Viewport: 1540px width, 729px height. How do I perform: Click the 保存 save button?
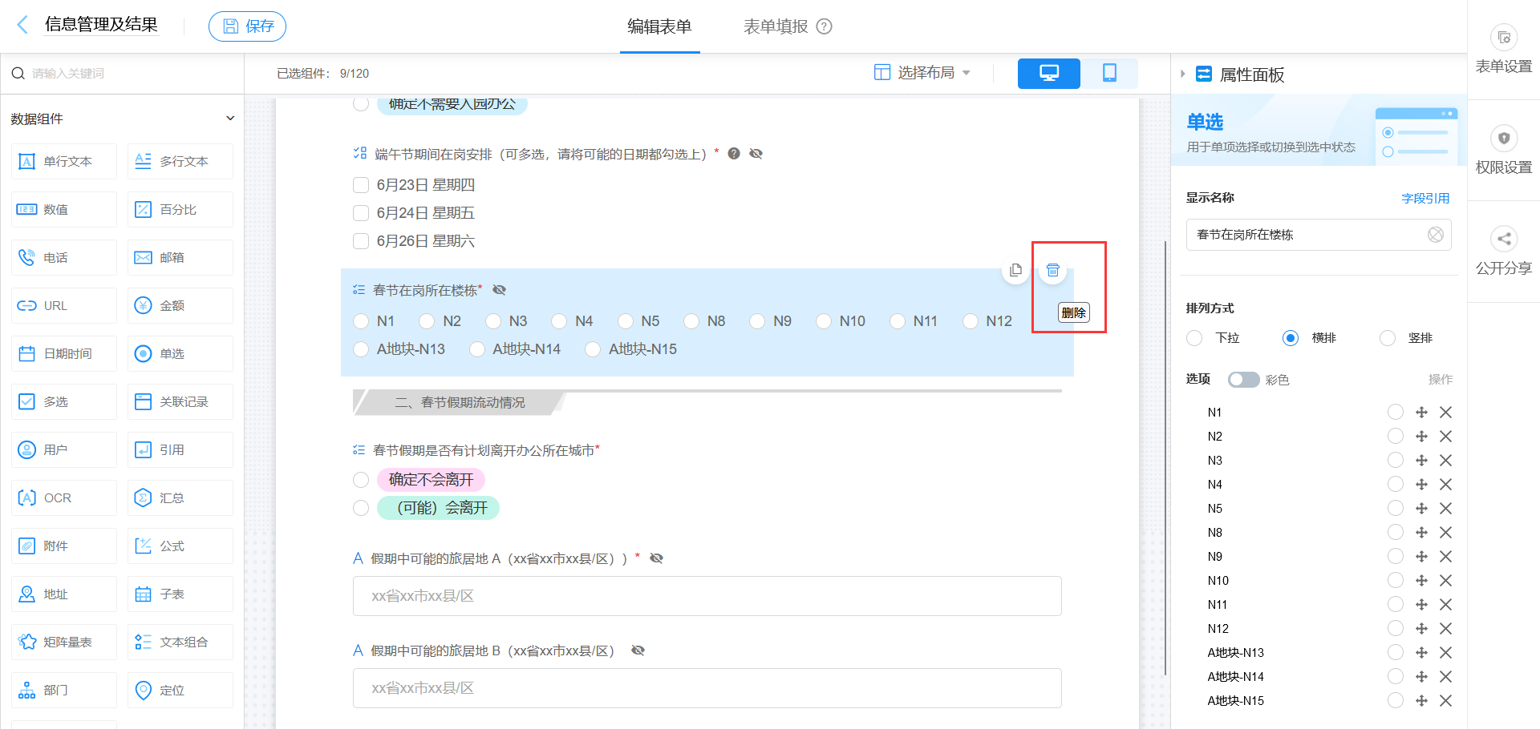[x=247, y=25]
